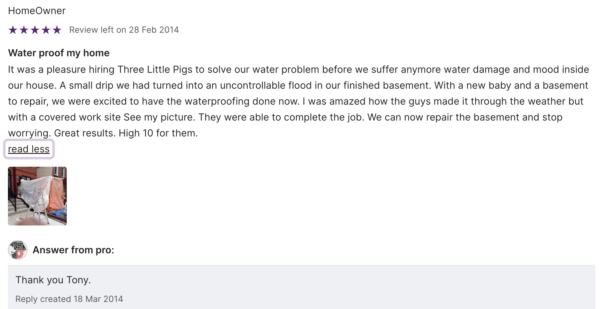Click the first purple rating star
This screenshot has height=309, width=614.
pos(13,30)
